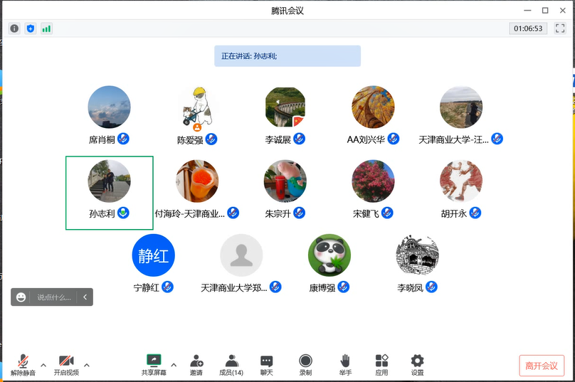Viewport: 575px width, 382px height.
Task: Click the Invite (邀请) icon
Action: [x=196, y=364]
